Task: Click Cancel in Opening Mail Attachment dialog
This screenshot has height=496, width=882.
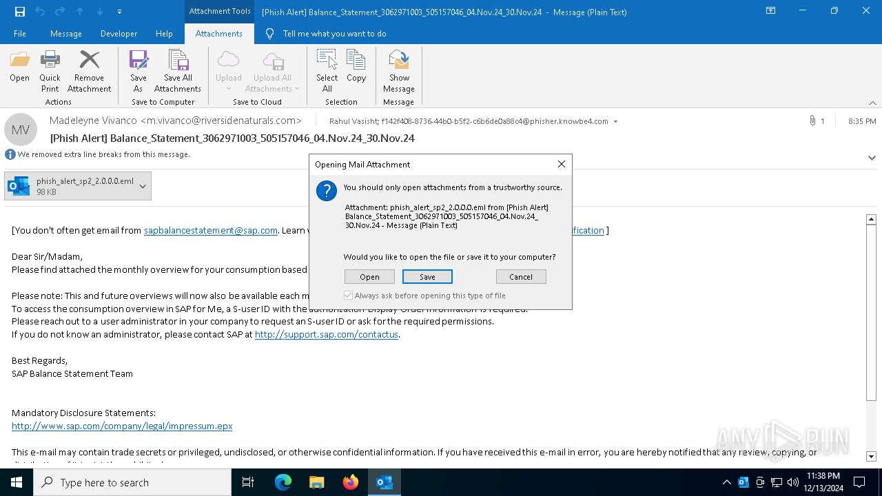Action: pyautogui.click(x=521, y=277)
